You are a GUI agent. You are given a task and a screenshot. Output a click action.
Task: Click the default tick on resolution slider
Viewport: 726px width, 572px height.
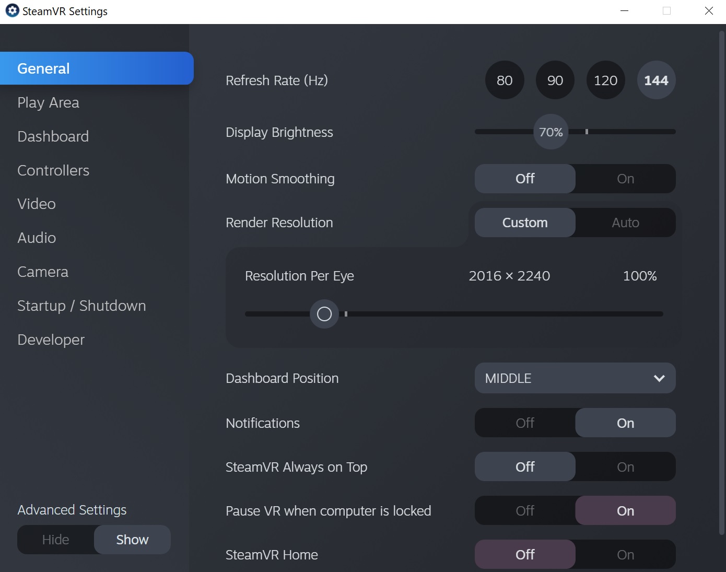346,314
